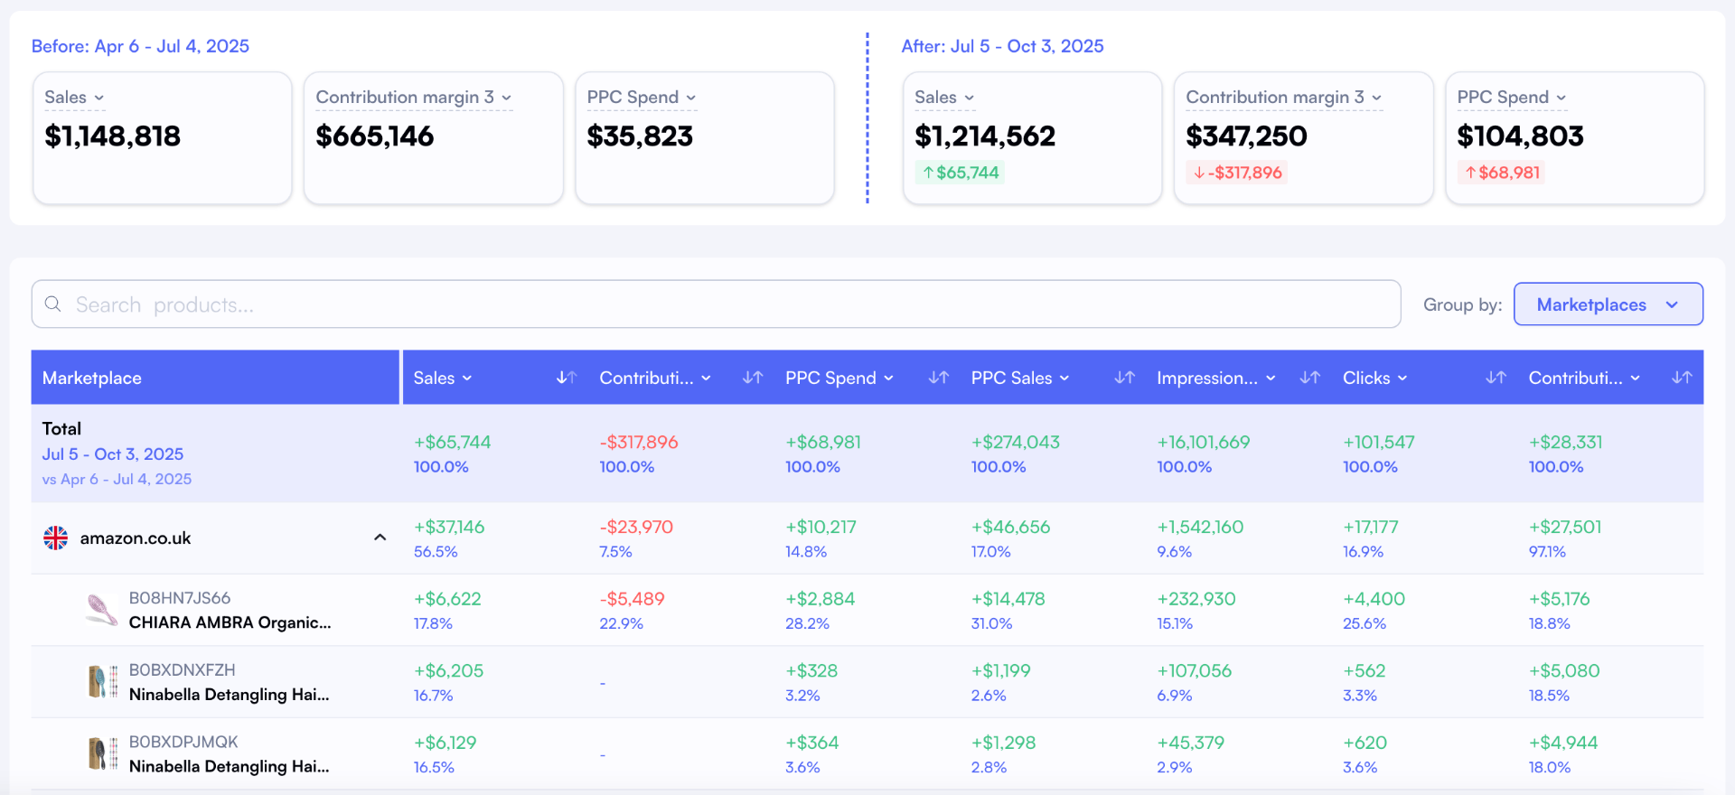The height and width of the screenshot is (795, 1735).
Task: Select the amazon.co.uk marketplace name
Action: 136,538
